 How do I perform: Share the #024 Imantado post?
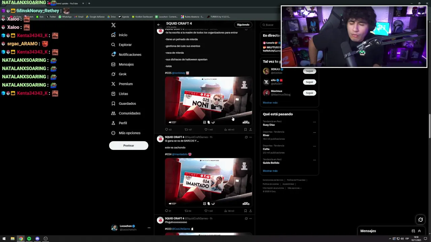coord(251,211)
